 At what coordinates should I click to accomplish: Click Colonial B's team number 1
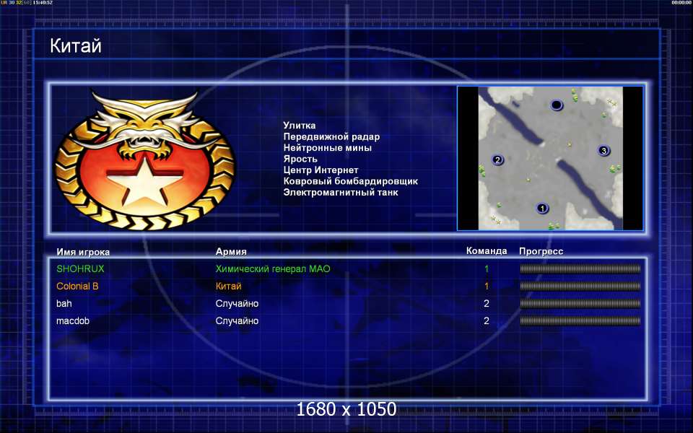coord(487,287)
